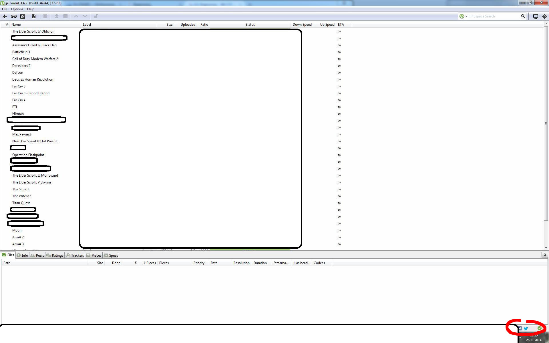This screenshot has height=343, width=549.
Task: Open the Remote monitor icon
Action: pyautogui.click(x=536, y=16)
